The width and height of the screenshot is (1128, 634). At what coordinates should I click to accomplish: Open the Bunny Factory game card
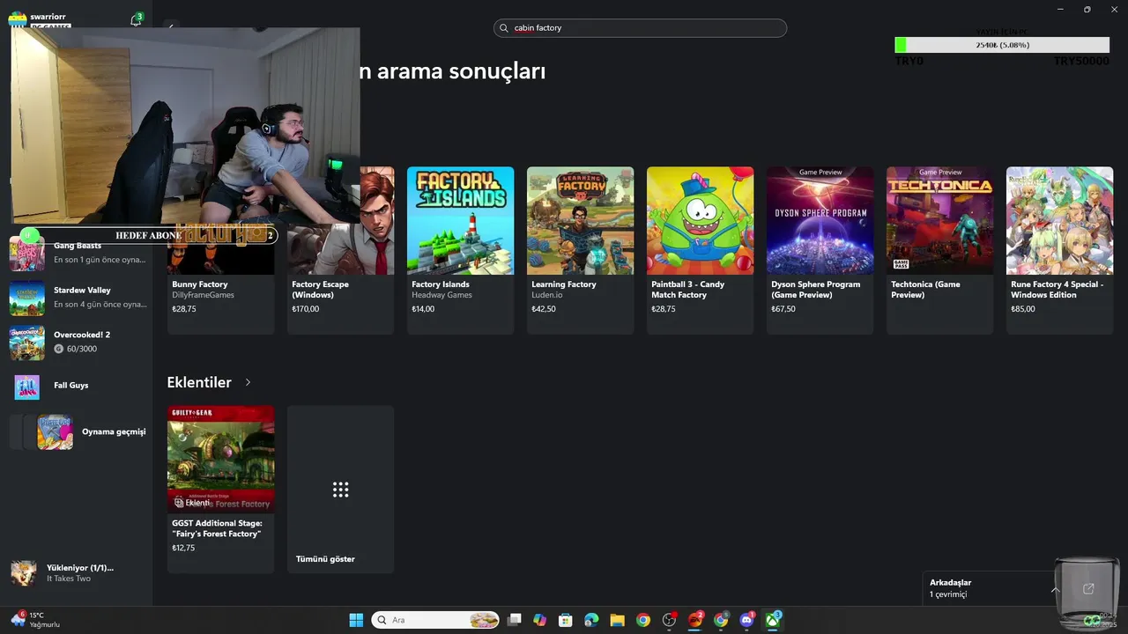tap(220, 250)
